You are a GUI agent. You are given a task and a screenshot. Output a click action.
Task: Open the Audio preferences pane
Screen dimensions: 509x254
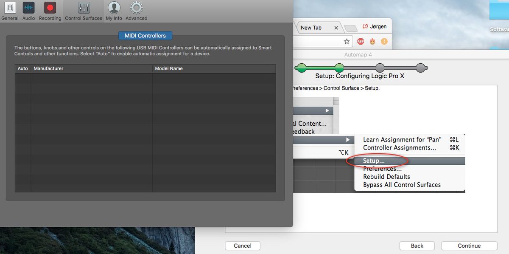click(29, 11)
